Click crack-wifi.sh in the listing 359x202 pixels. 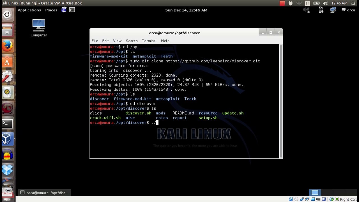105,118
